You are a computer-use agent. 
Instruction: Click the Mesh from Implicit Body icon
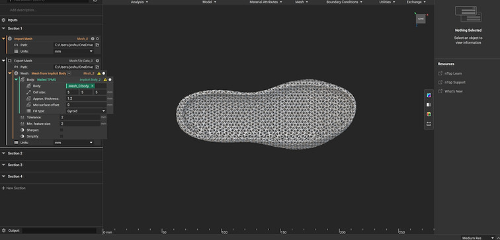(x=16, y=73)
